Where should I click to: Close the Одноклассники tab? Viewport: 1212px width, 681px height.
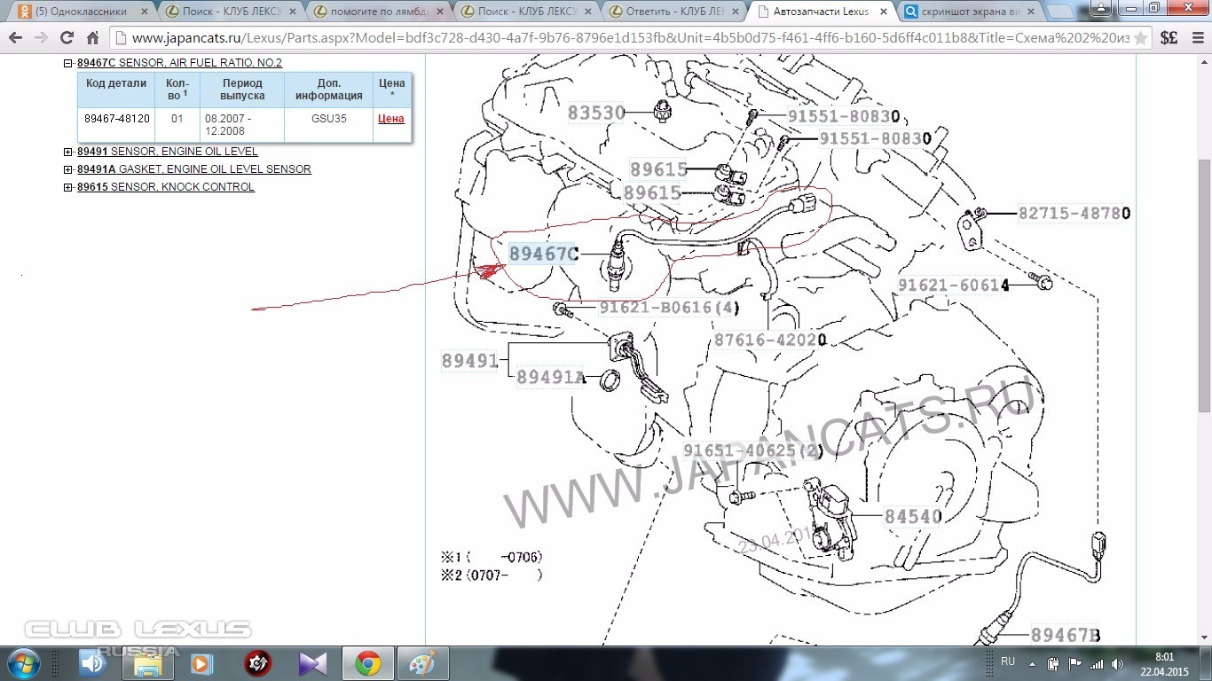145,12
